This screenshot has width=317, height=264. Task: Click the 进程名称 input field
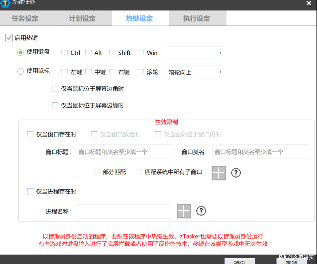coord(124,211)
